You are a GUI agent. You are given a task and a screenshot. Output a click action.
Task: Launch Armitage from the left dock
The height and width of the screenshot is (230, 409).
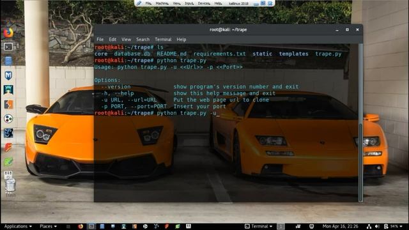coord(8,90)
